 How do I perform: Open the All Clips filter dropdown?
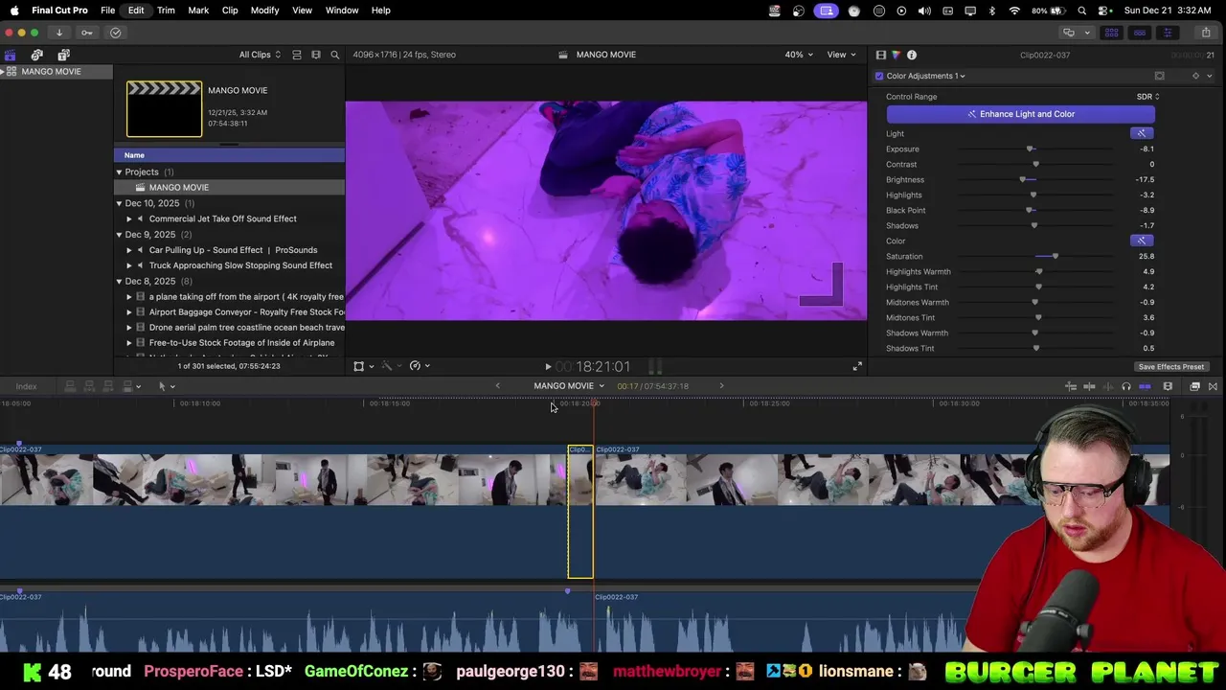click(x=260, y=55)
